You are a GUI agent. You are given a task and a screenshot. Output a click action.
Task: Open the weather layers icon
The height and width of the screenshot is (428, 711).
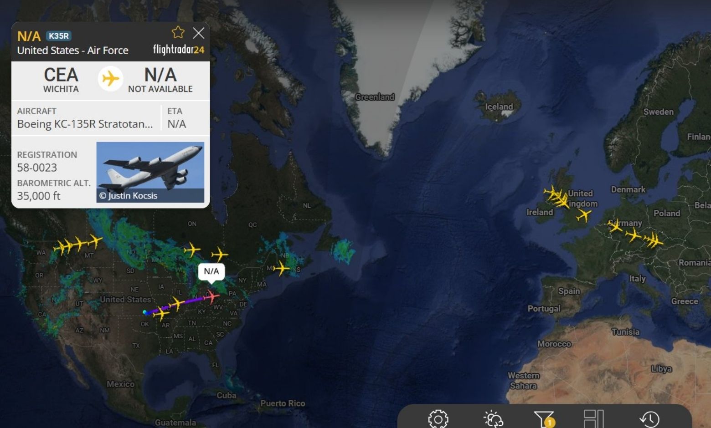pos(493,419)
